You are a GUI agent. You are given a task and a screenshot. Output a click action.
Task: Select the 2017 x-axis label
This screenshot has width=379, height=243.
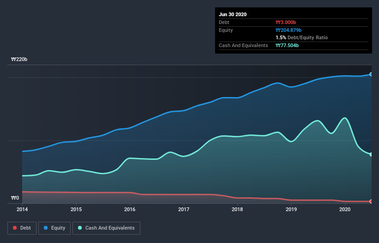[184, 209]
